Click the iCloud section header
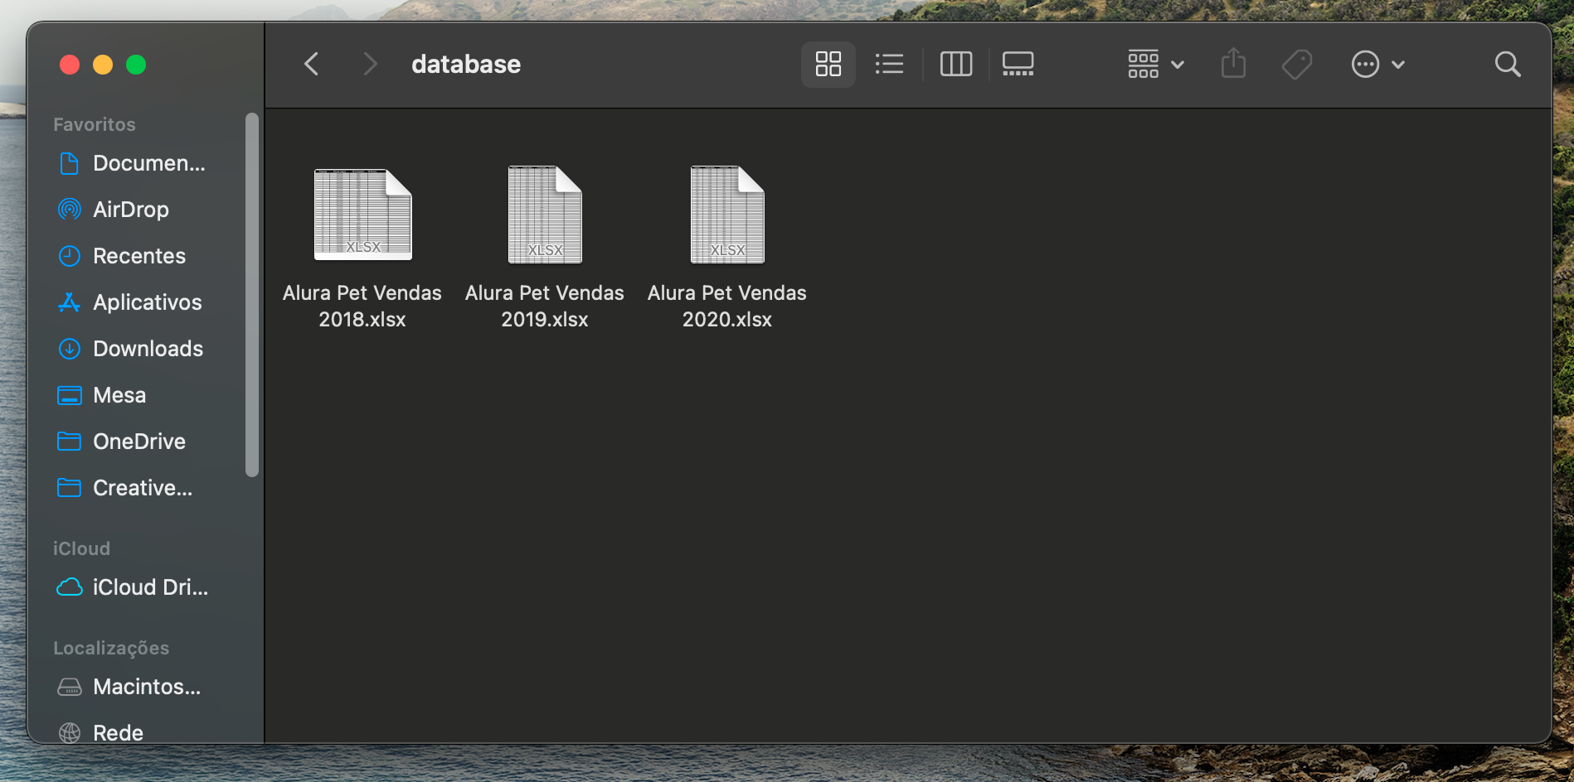Image resolution: width=1574 pixels, height=782 pixels. pyautogui.click(x=81, y=548)
